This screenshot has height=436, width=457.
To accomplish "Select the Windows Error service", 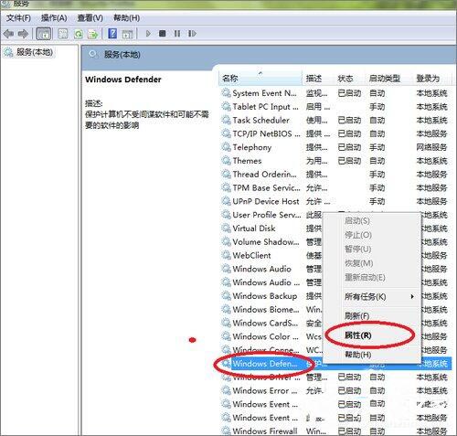I will 335,390.
